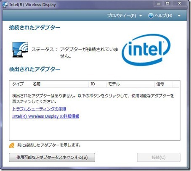Click the 検出されたアダプターはありません message
Viewport: 191px width, 171px height.
pyautogui.click(x=93, y=99)
